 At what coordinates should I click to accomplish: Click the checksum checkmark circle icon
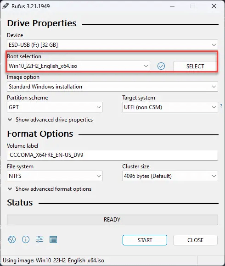pyautogui.click(x=161, y=66)
